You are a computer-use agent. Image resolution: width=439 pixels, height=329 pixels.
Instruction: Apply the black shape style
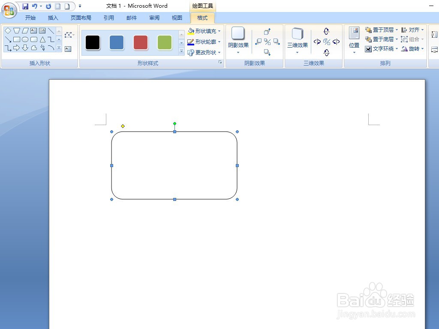click(x=93, y=42)
